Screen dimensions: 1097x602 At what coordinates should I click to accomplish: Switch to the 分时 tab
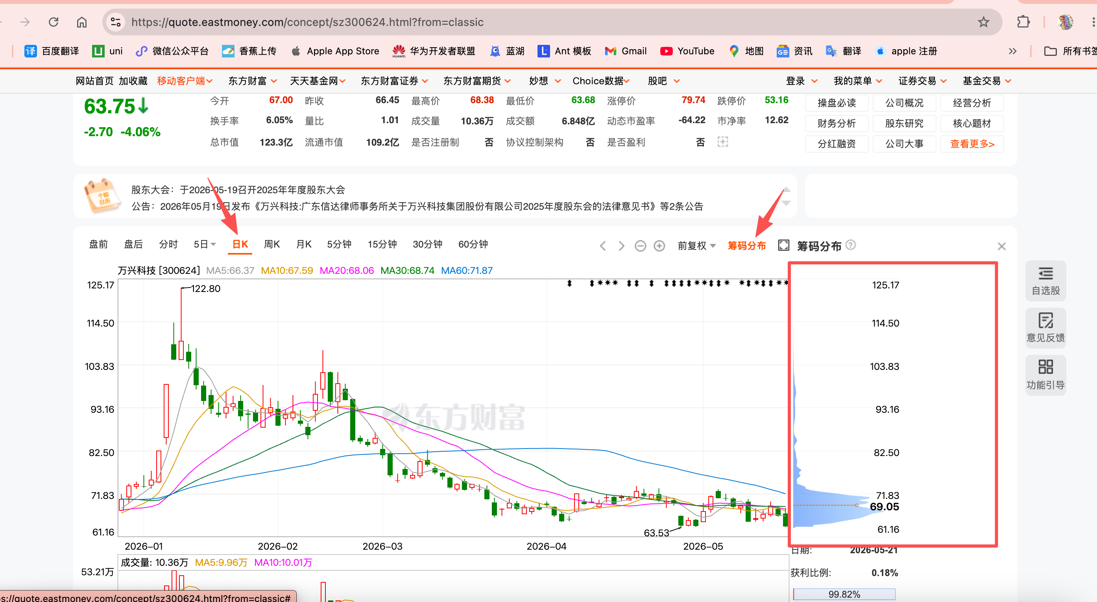[168, 244]
